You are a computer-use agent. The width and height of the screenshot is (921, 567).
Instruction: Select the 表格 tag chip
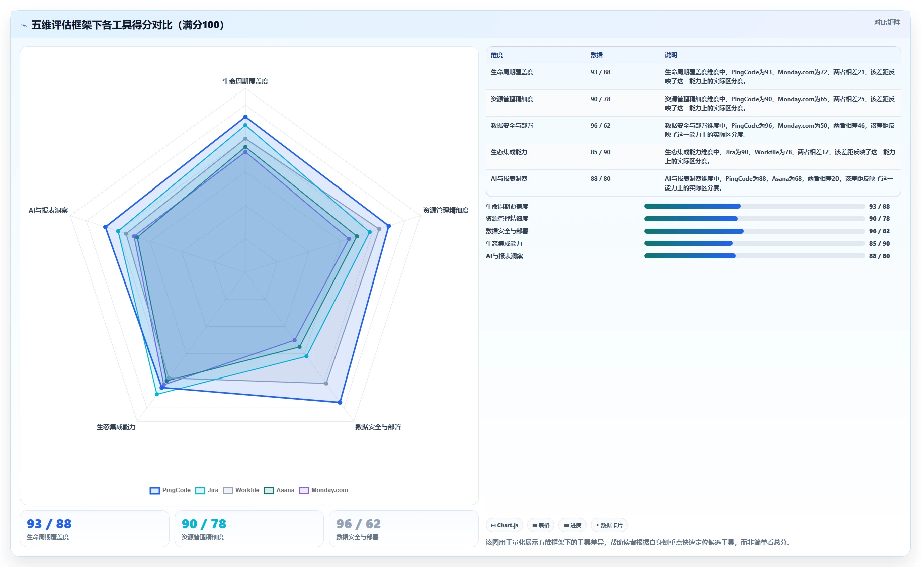click(541, 525)
